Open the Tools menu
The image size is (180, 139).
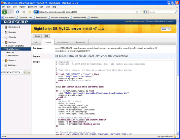click(48, 7)
